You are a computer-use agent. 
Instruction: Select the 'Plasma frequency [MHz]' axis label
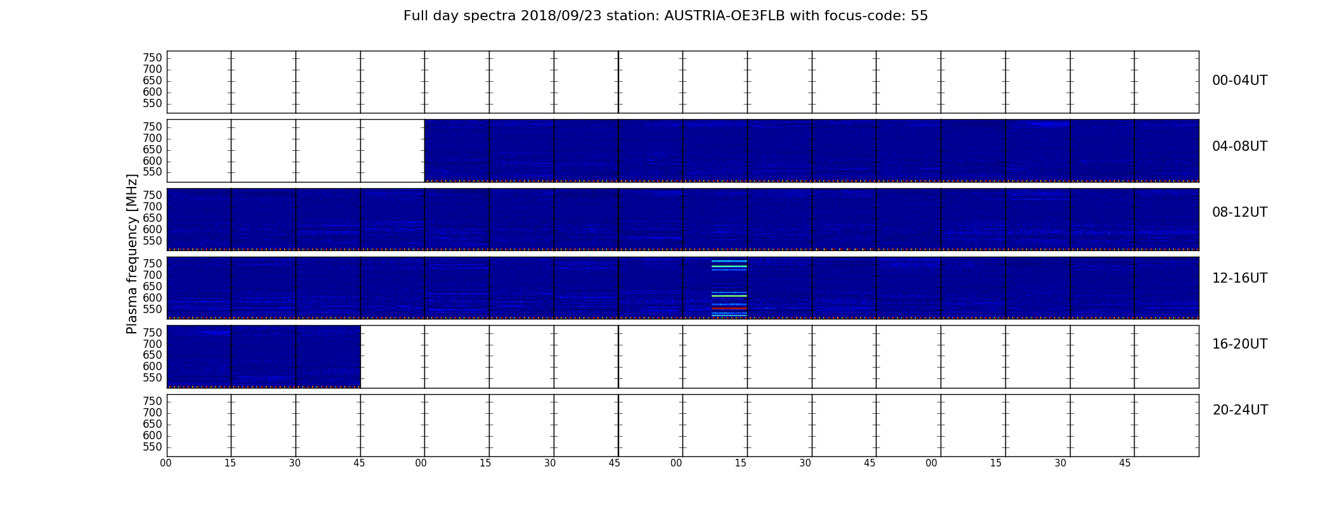(x=132, y=253)
